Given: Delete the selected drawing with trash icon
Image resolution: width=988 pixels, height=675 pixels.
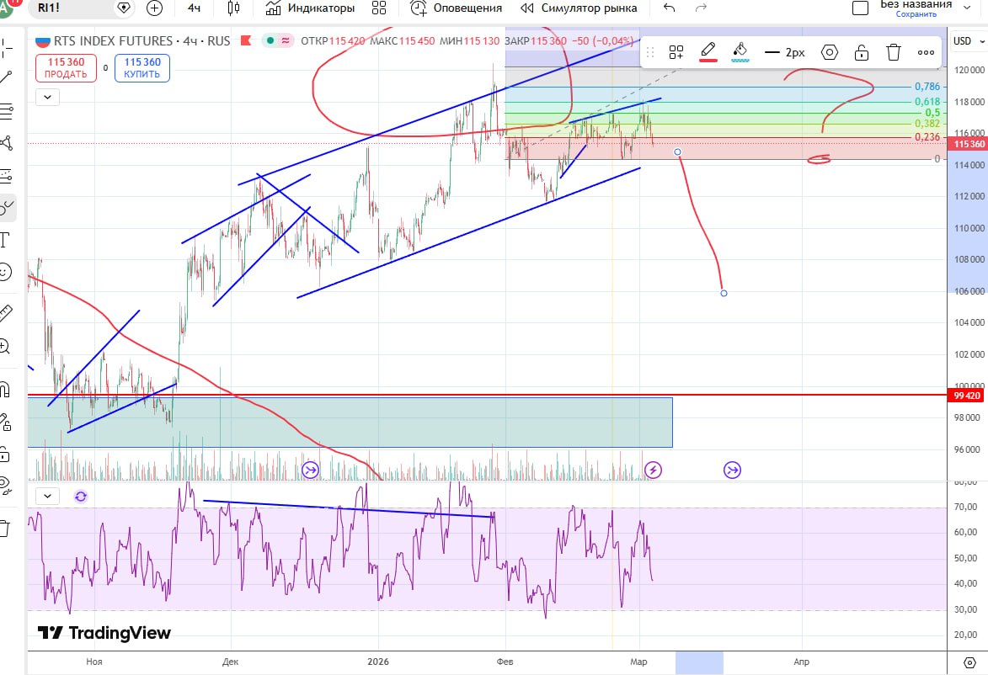Looking at the screenshot, I should 894,52.
